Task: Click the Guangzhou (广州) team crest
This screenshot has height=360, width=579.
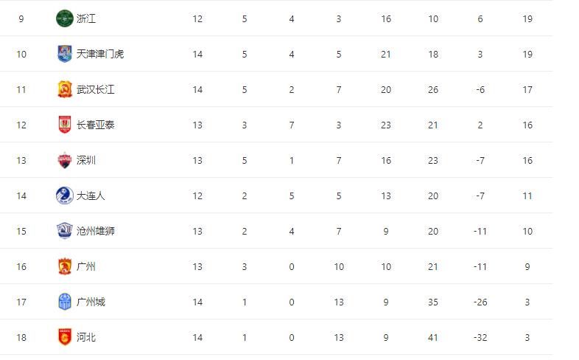Action: pyautogui.click(x=65, y=266)
